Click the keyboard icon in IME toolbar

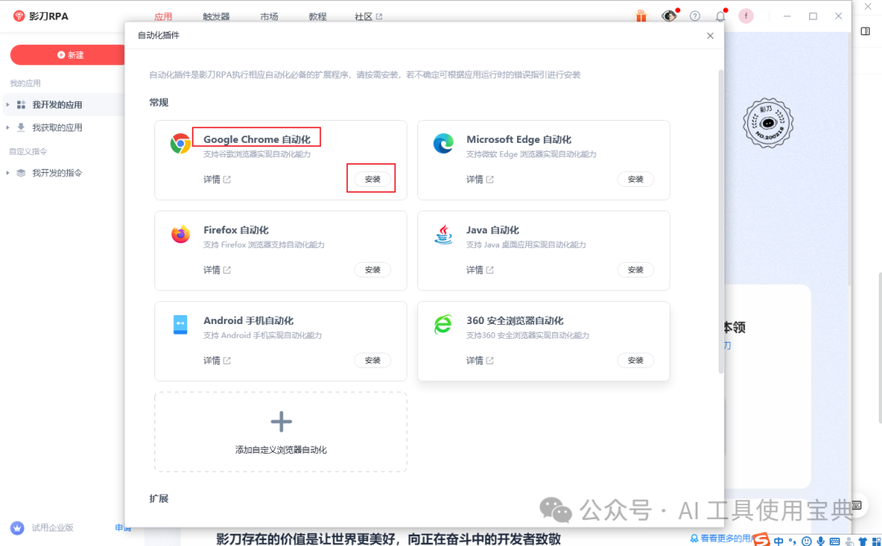click(x=835, y=541)
